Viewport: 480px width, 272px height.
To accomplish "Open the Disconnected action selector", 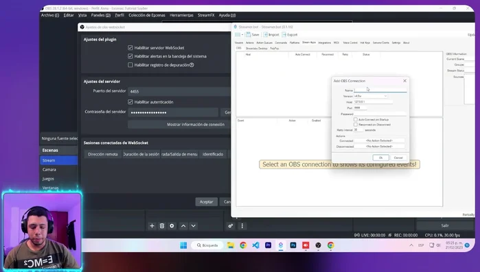I will pos(379,147).
